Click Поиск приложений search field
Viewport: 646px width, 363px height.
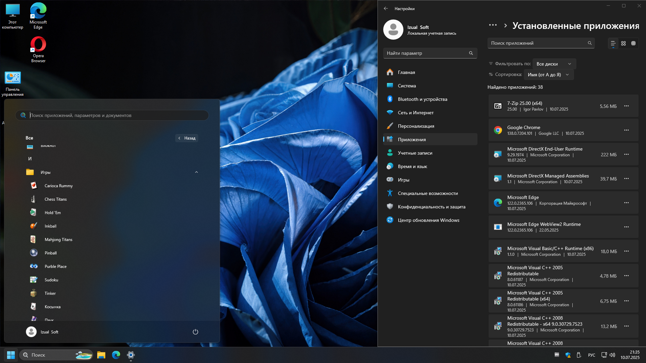(x=541, y=43)
